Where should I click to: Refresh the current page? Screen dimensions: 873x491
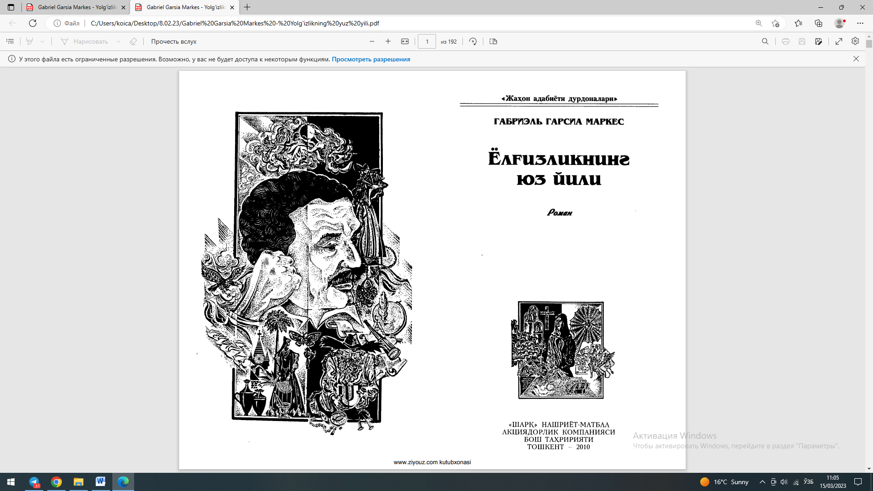point(33,23)
